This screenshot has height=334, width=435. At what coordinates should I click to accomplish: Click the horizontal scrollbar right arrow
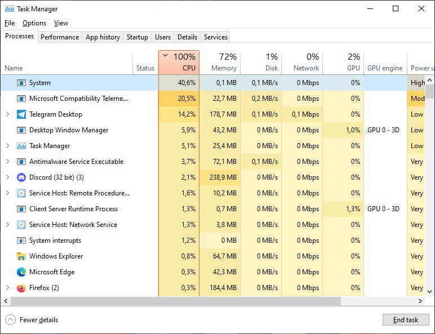tap(420, 301)
